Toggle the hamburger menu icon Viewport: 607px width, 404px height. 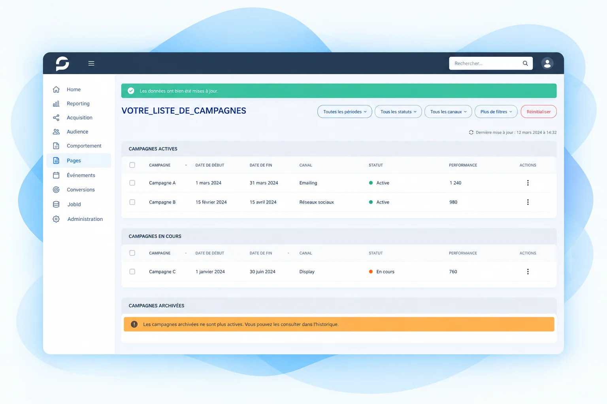[x=91, y=63]
